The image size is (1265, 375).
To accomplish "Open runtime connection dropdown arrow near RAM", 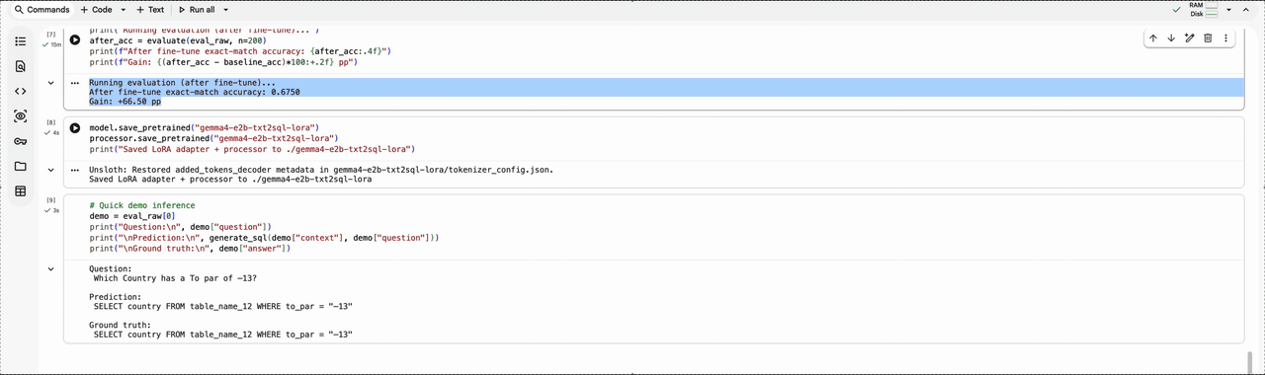I will tap(1228, 10).
